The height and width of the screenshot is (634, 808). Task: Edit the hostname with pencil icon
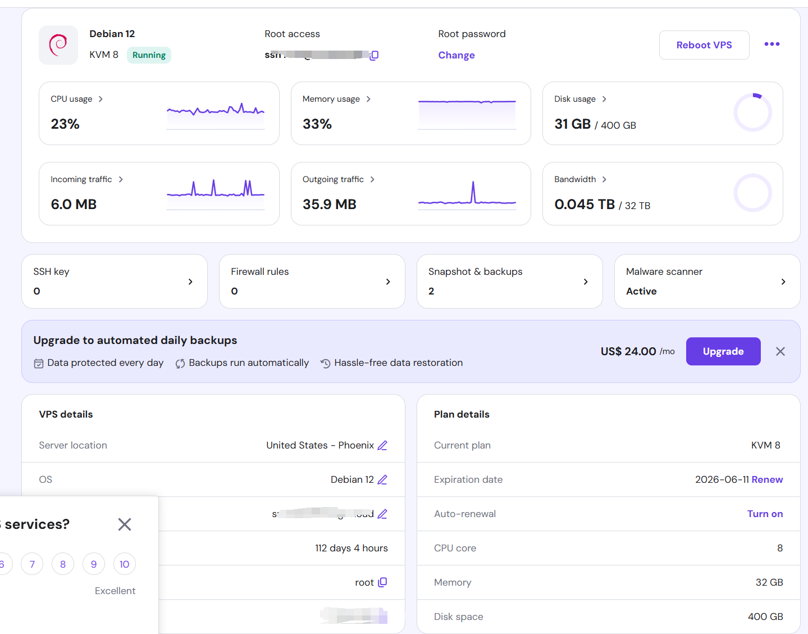pyautogui.click(x=382, y=514)
